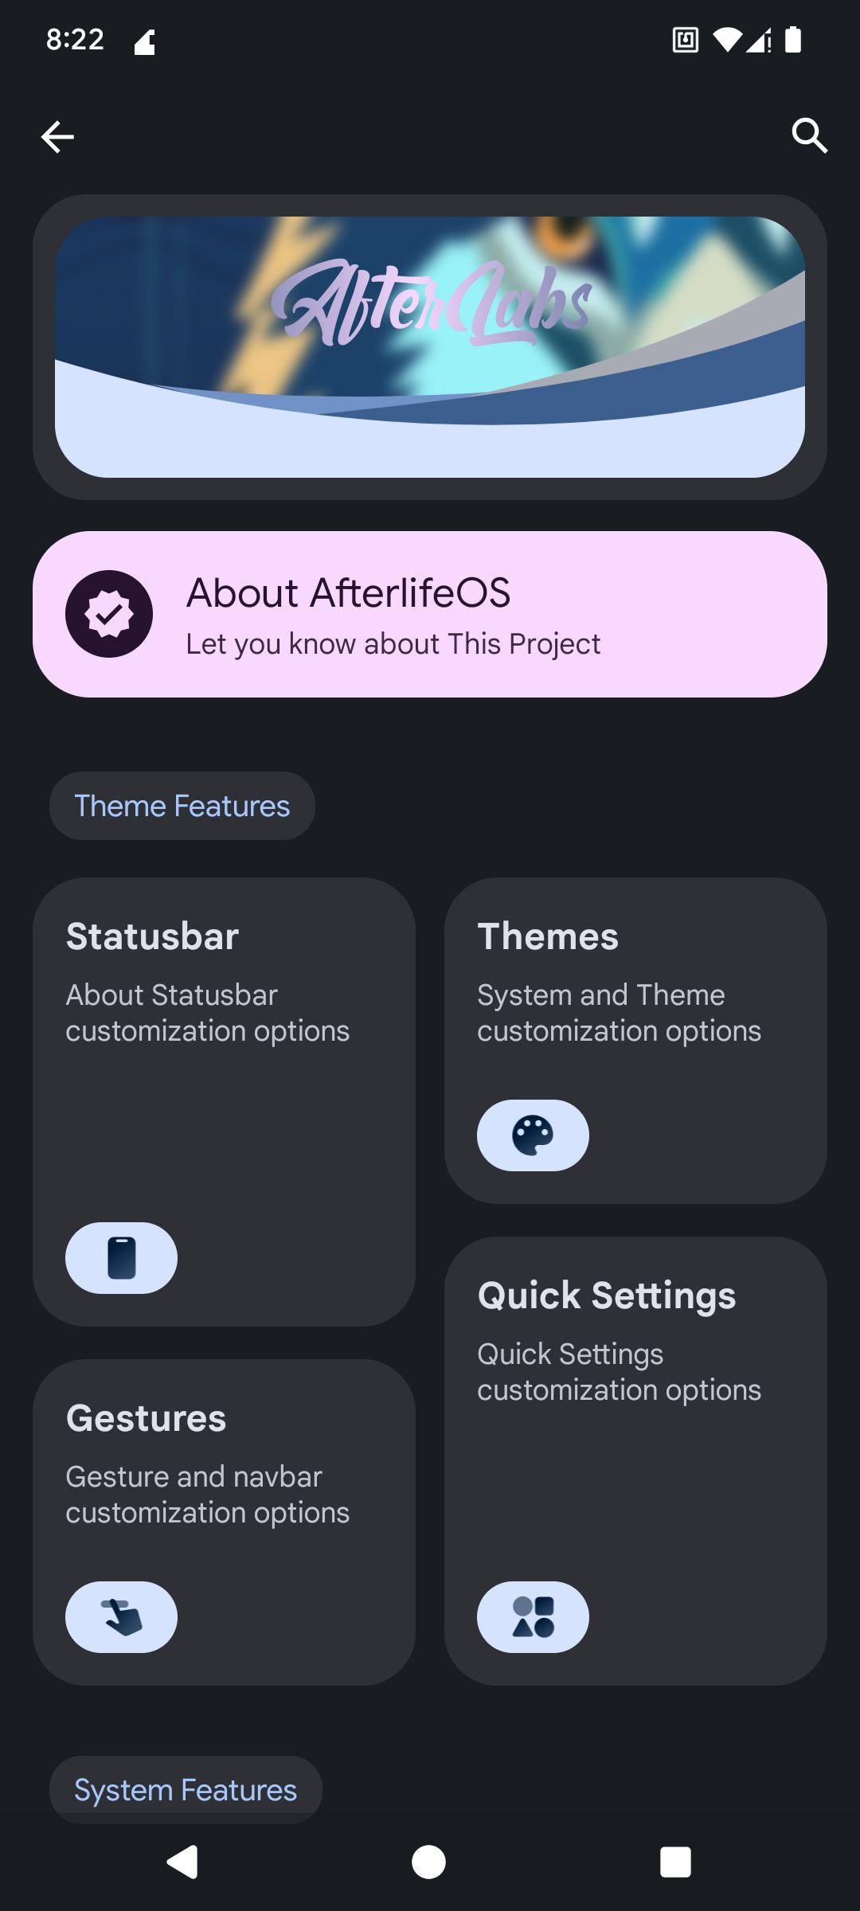Open the Quick Settings card title

point(607,1295)
